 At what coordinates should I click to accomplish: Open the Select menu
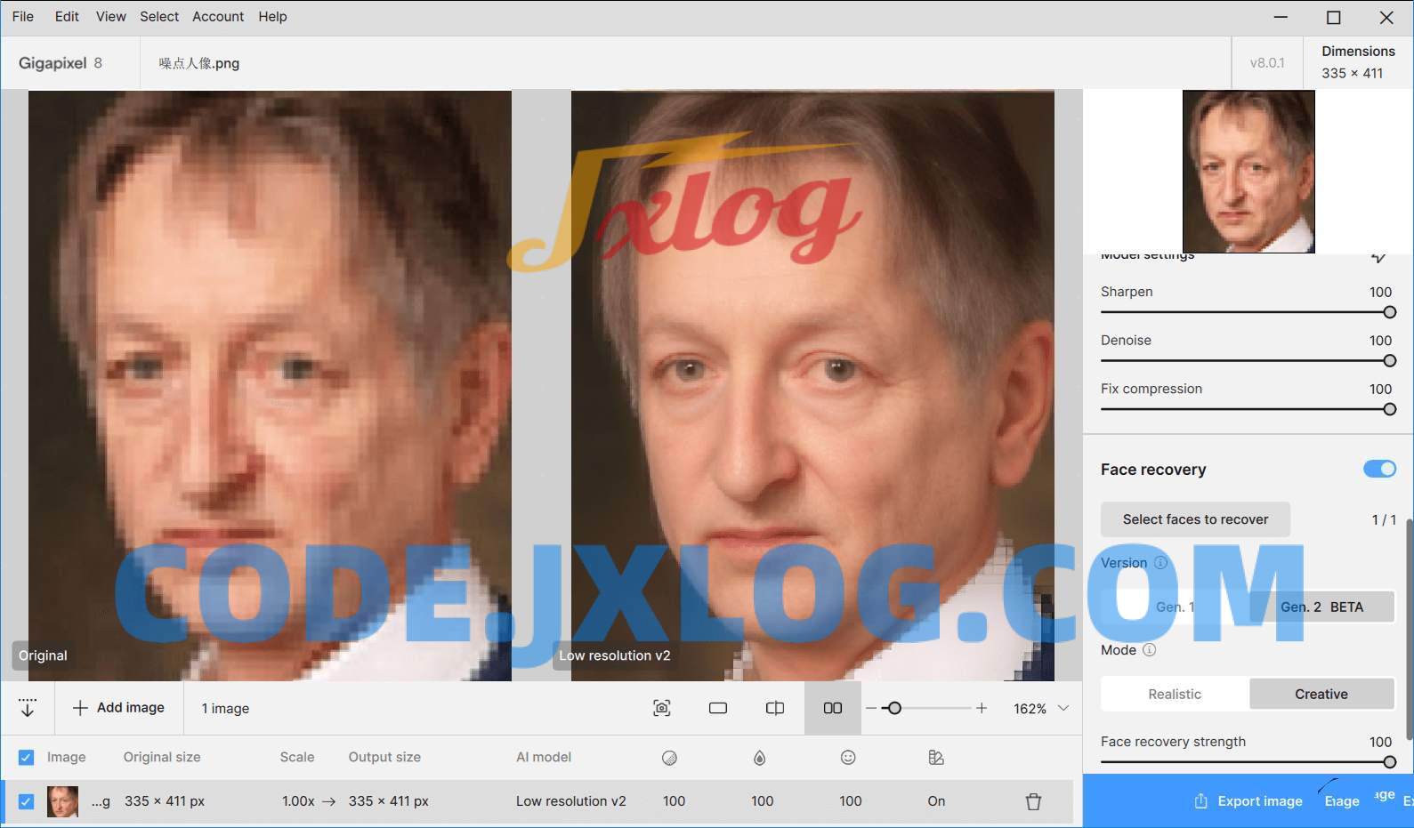point(159,16)
